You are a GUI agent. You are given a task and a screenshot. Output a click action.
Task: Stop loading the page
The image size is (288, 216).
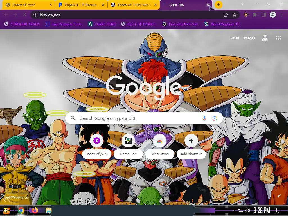24,15
